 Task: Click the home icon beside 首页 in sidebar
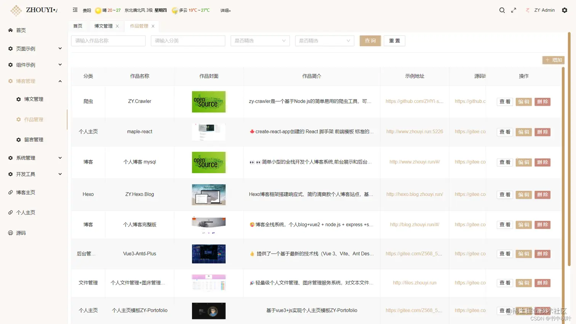[10, 30]
